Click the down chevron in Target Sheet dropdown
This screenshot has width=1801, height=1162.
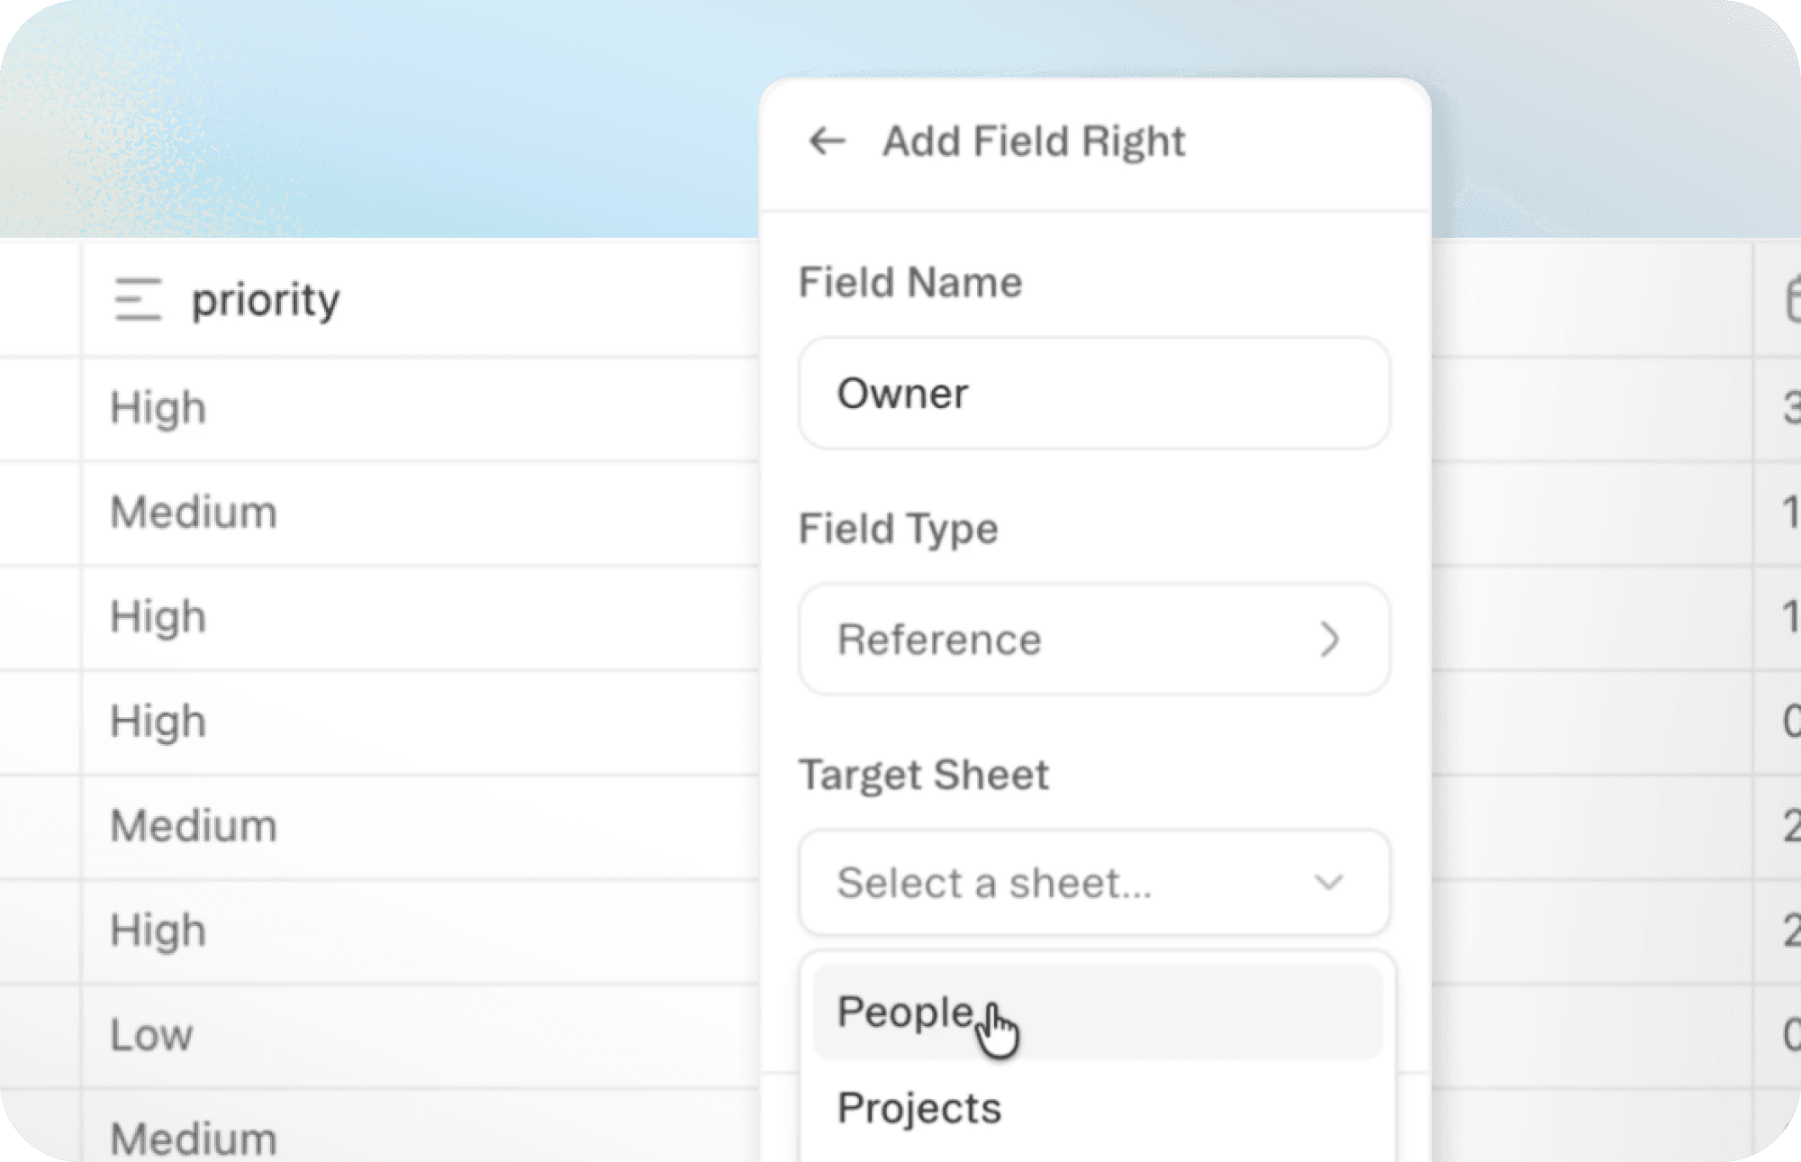[x=1328, y=883]
